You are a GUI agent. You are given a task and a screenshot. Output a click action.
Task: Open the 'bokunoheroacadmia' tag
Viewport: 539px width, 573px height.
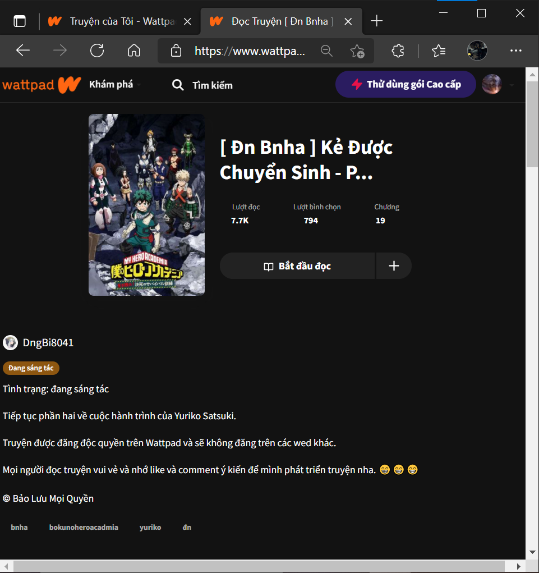(84, 528)
